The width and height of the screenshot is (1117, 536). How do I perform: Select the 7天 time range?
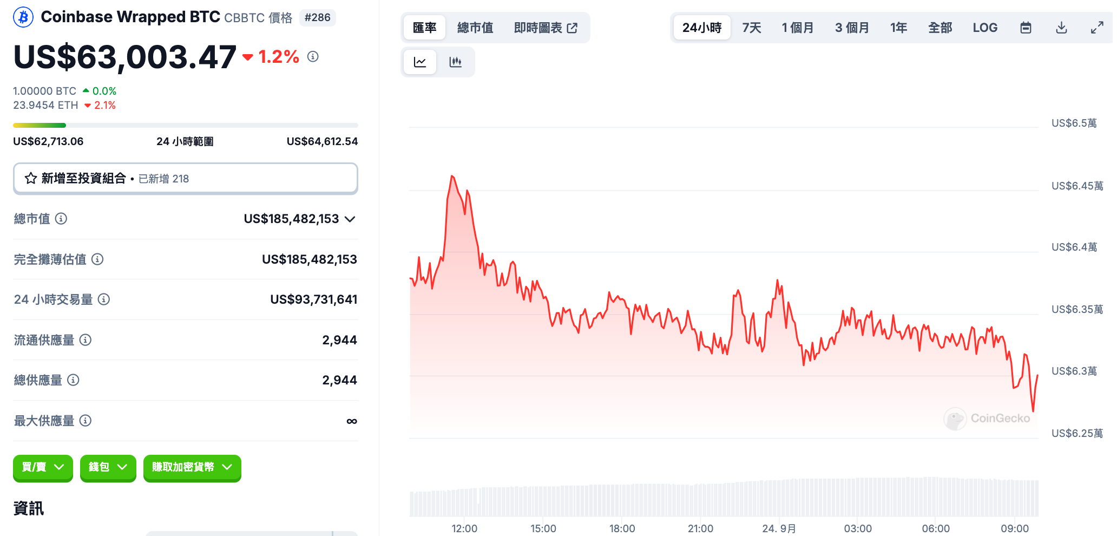pyautogui.click(x=752, y=28)
